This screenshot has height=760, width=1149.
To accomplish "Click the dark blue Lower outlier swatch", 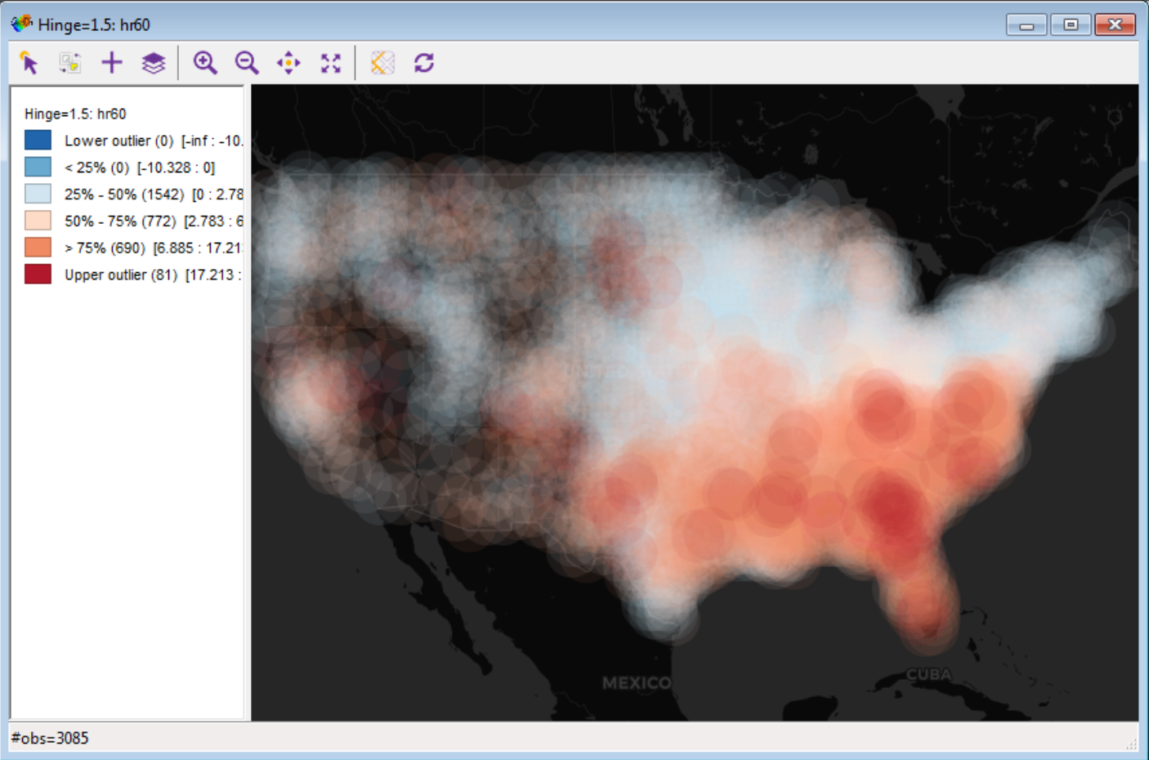I will tap(36, 140).
